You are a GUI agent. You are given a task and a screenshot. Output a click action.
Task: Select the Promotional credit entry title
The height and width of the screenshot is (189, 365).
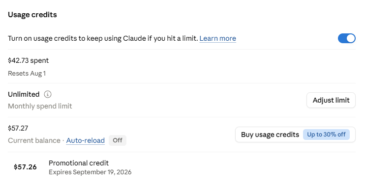(x=79, y=163)
